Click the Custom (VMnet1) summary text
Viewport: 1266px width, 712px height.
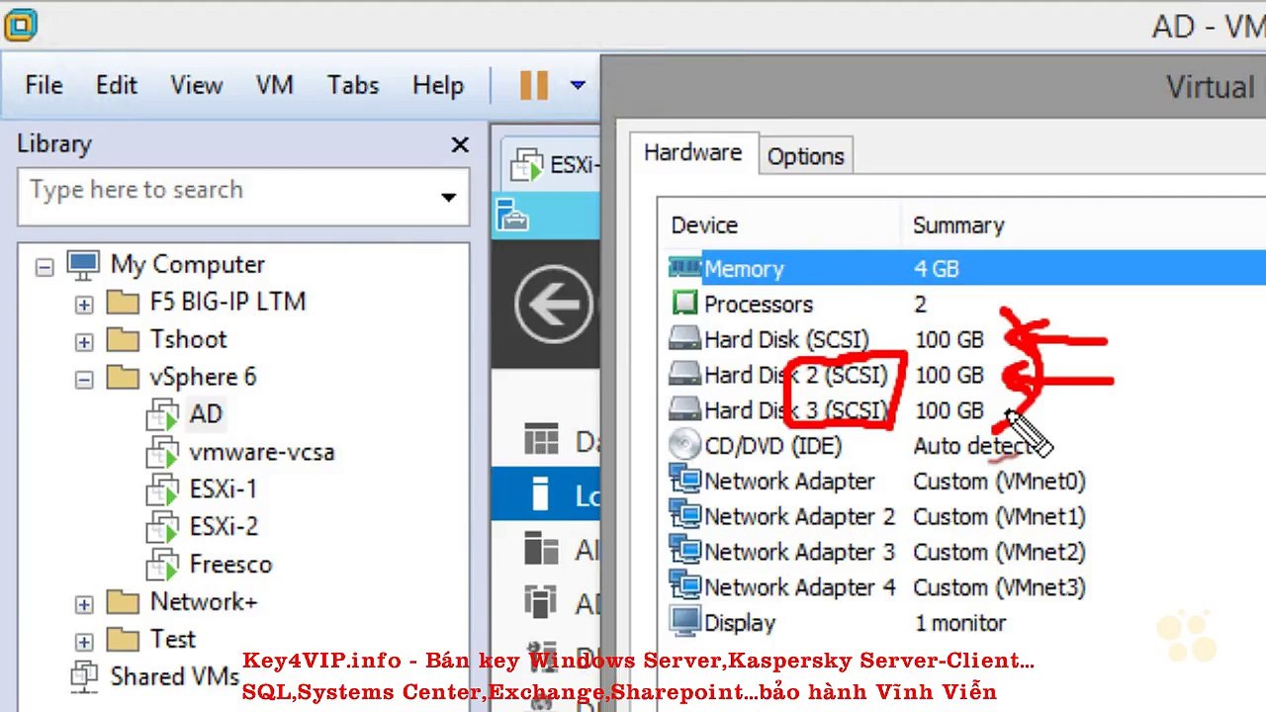coord(999,517)
